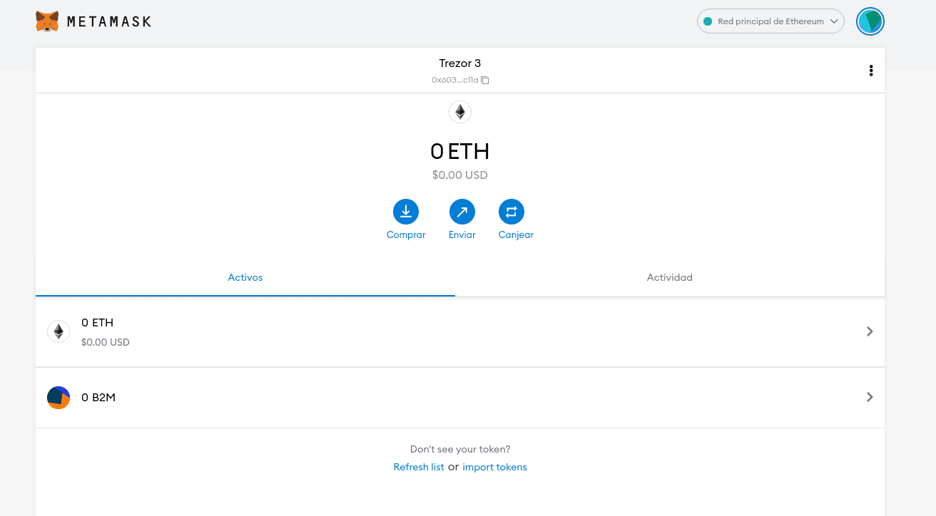Click the $0.00 USD main balance
This screenshot has height=516, width=936.
(460, 175)
